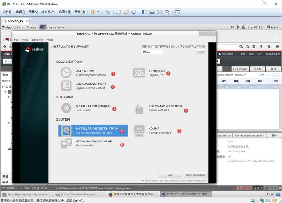Viewport: 282px width, 203px height.
Task: Select the Log Viewer tab
Action: click(241, 69)
